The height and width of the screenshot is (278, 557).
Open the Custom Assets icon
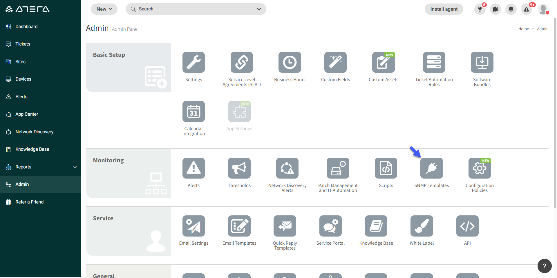(x=383, y=62)
